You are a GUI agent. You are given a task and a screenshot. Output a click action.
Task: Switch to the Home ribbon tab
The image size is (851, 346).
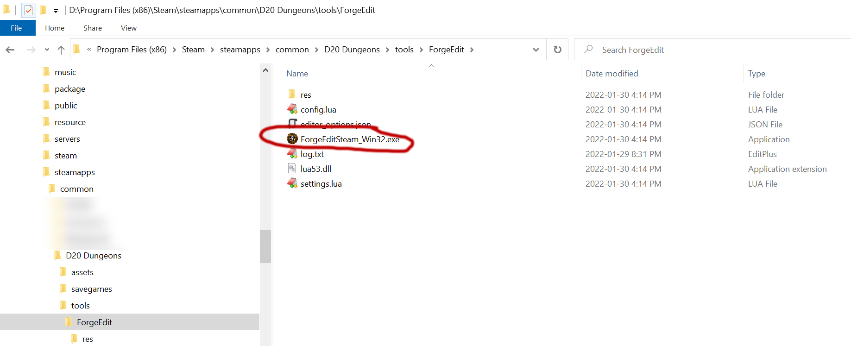point(55,28)
